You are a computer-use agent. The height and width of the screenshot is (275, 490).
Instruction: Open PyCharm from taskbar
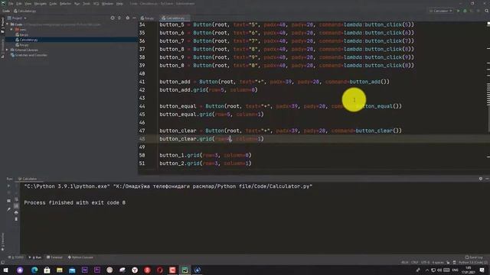pyautogui.click(x=185, y=270)
